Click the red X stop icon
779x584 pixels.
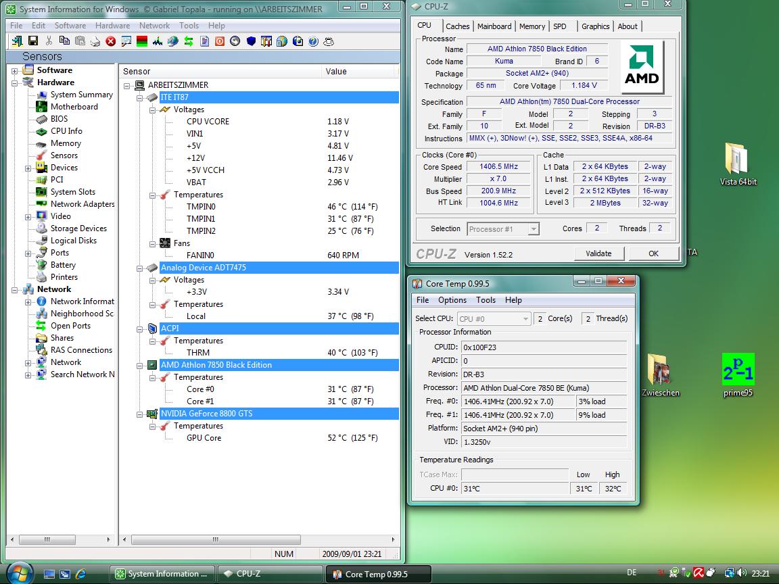111,41
